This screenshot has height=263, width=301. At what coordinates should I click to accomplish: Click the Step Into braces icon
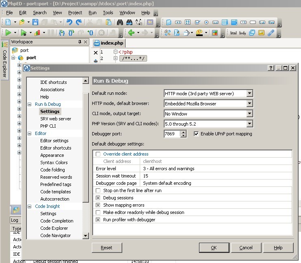(62, 33)
